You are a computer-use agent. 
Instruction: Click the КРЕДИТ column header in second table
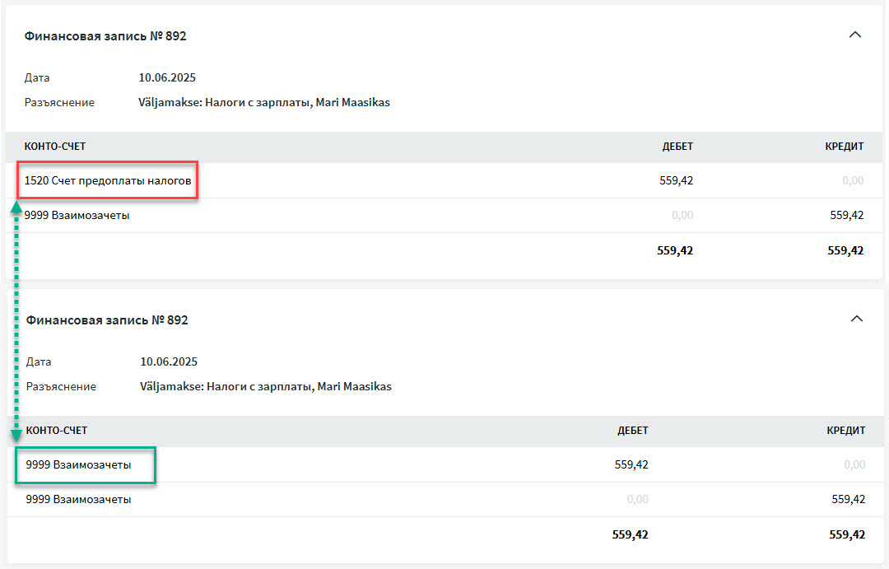[846, 431]
